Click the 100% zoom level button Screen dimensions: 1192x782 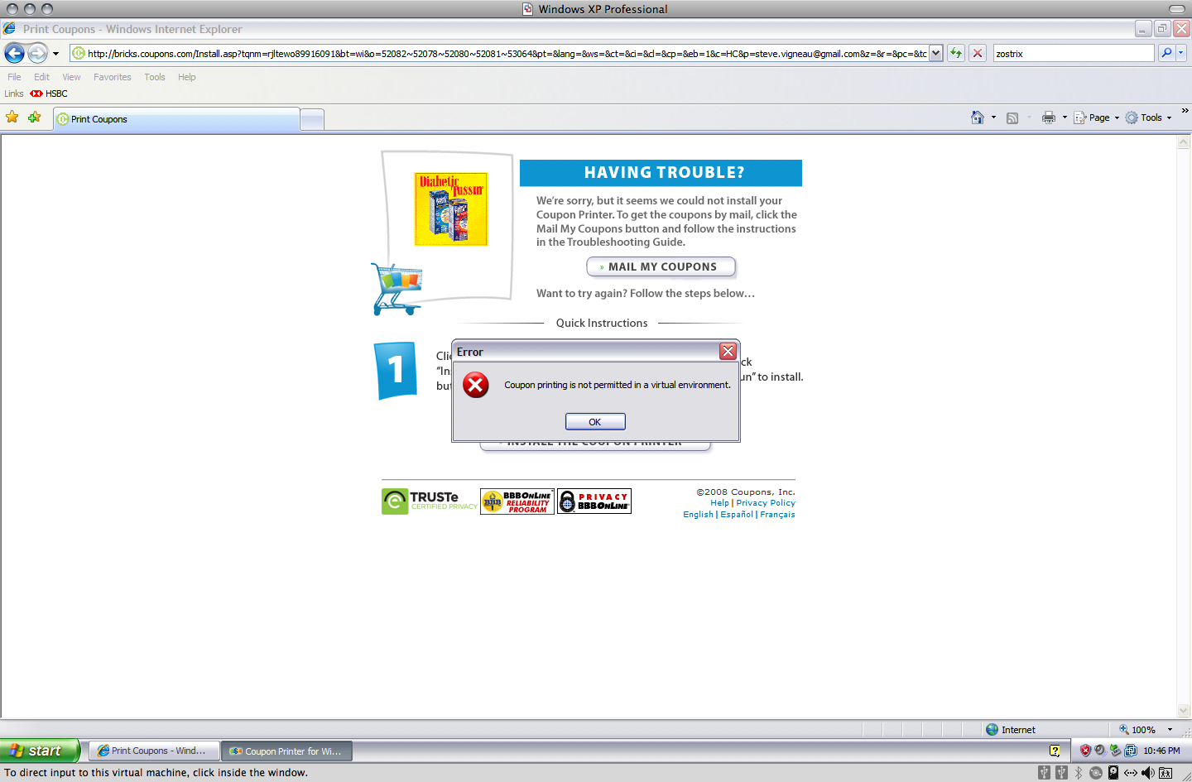tap(1137, 730)
